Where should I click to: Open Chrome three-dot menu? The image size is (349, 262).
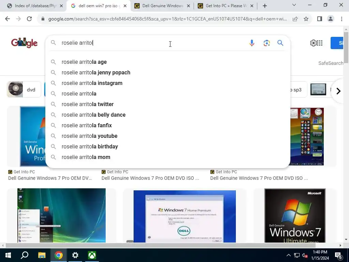[342, 19]
